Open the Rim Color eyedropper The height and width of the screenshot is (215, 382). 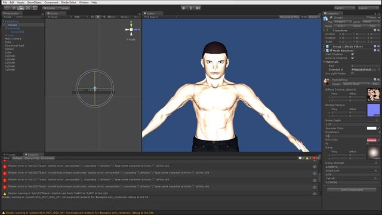[x=378, y=140]
